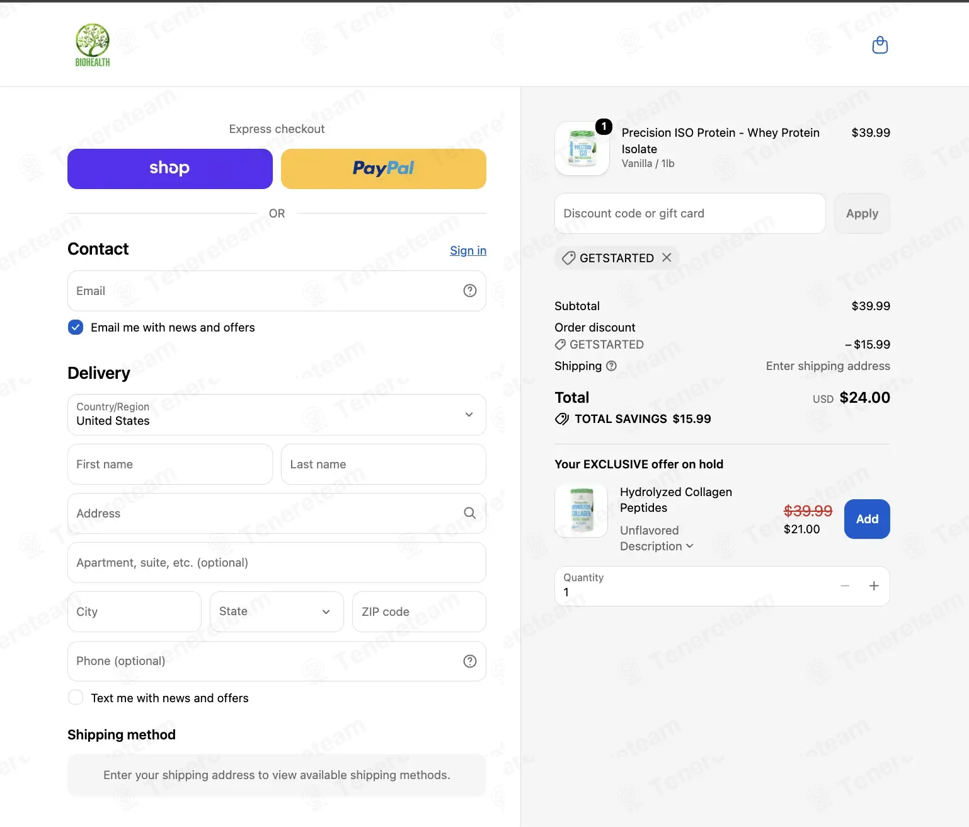Focus the First name field

pos(170,465)
